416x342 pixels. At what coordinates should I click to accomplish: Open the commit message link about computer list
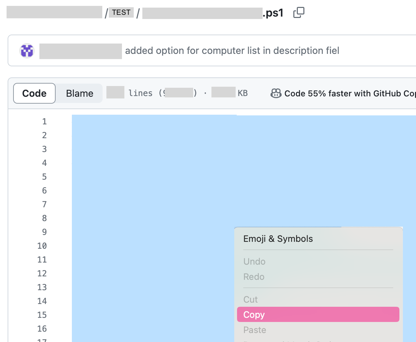point(232,51)
